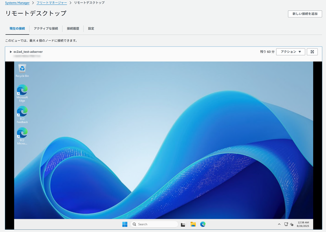
Task: Go to the 設定 tab
Action: pyautogui.click(x=91, y=29)
